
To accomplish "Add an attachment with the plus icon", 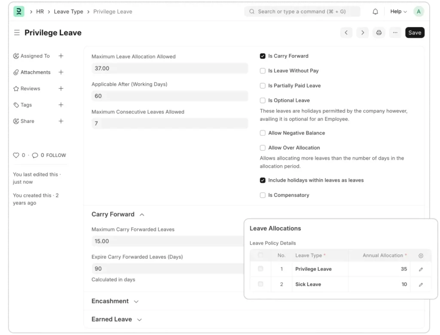I will 61,72.
